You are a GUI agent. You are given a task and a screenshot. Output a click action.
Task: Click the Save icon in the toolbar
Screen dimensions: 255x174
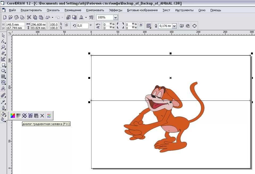pos(16,17)
